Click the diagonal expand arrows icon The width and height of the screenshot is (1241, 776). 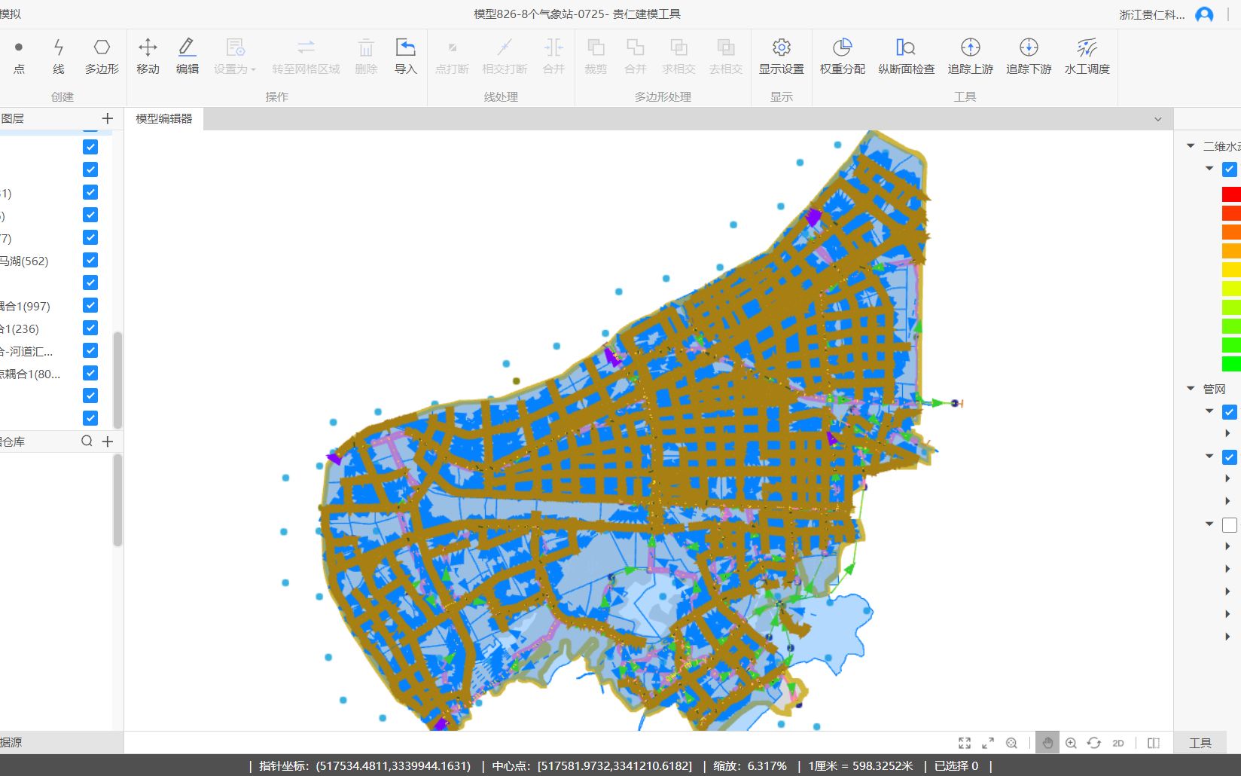988,743
